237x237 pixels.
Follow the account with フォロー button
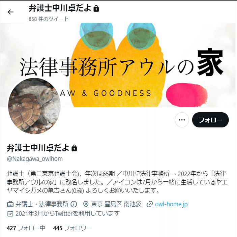(210, 120)
